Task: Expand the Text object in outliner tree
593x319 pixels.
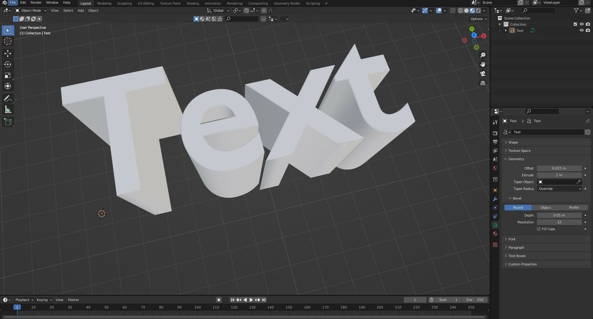Action: tap(506, 31)
